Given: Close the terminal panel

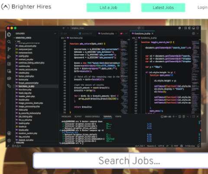Looking at the screenshot, I should [x=198, y=116].
